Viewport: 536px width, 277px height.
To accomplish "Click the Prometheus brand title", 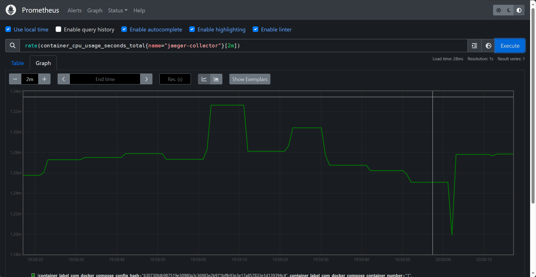I will [x=40, y=10].
